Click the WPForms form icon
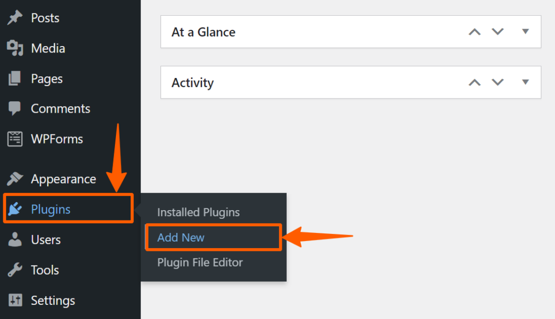Viewport: 555px width, 319px height. click(15, 139)
